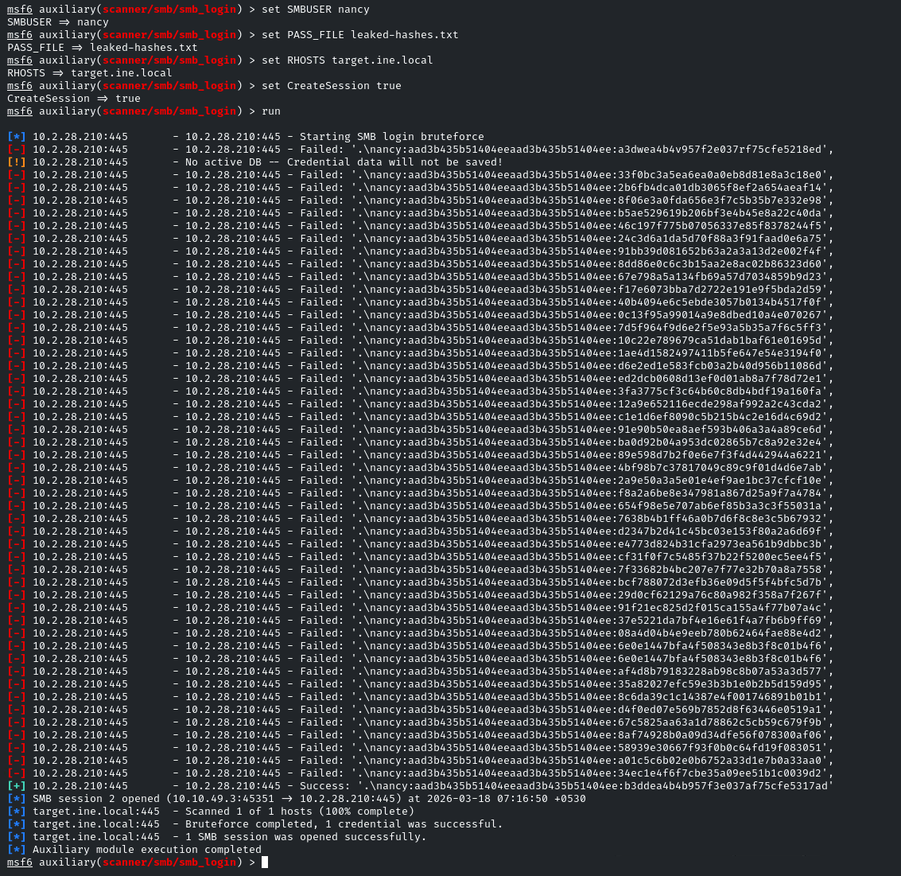The width and height of the screenshot is (901, 876).
Task: Click failed hash 3fa3775cf3c64b60c8db4bdf19a160fa
Action: point(720,391)
